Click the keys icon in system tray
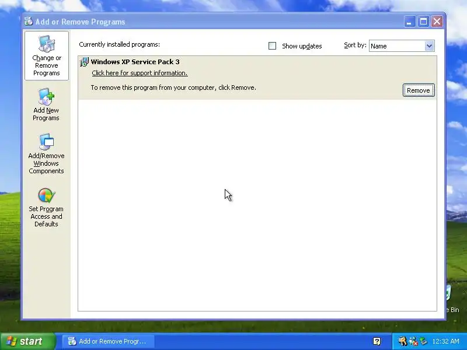The image size is (467, 350). [402, 341]
